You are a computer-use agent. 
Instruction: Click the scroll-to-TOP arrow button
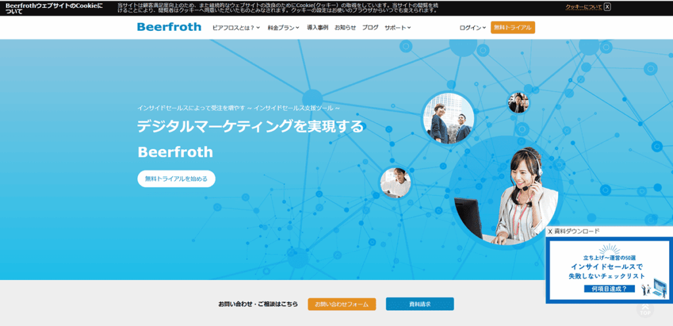pyautogui.click(x=645, y=309)
